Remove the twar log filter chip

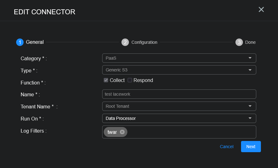[x=122, y=132]
